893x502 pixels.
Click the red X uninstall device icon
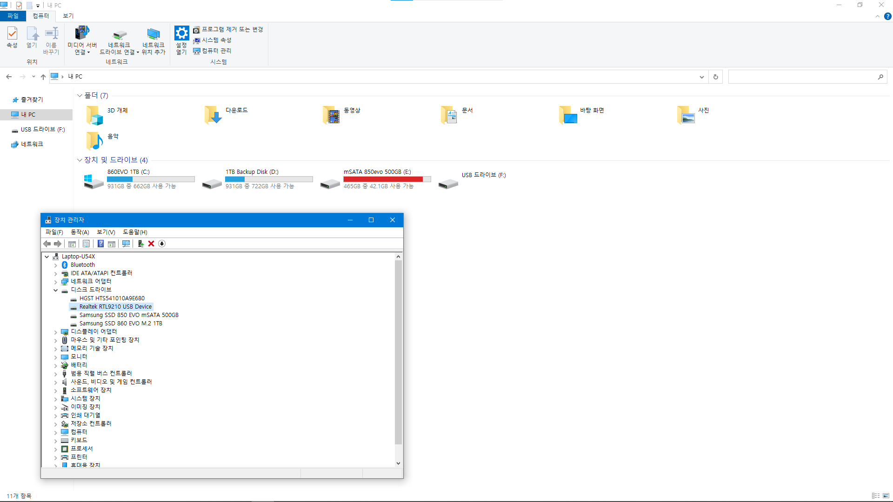[x=151, y=244]
